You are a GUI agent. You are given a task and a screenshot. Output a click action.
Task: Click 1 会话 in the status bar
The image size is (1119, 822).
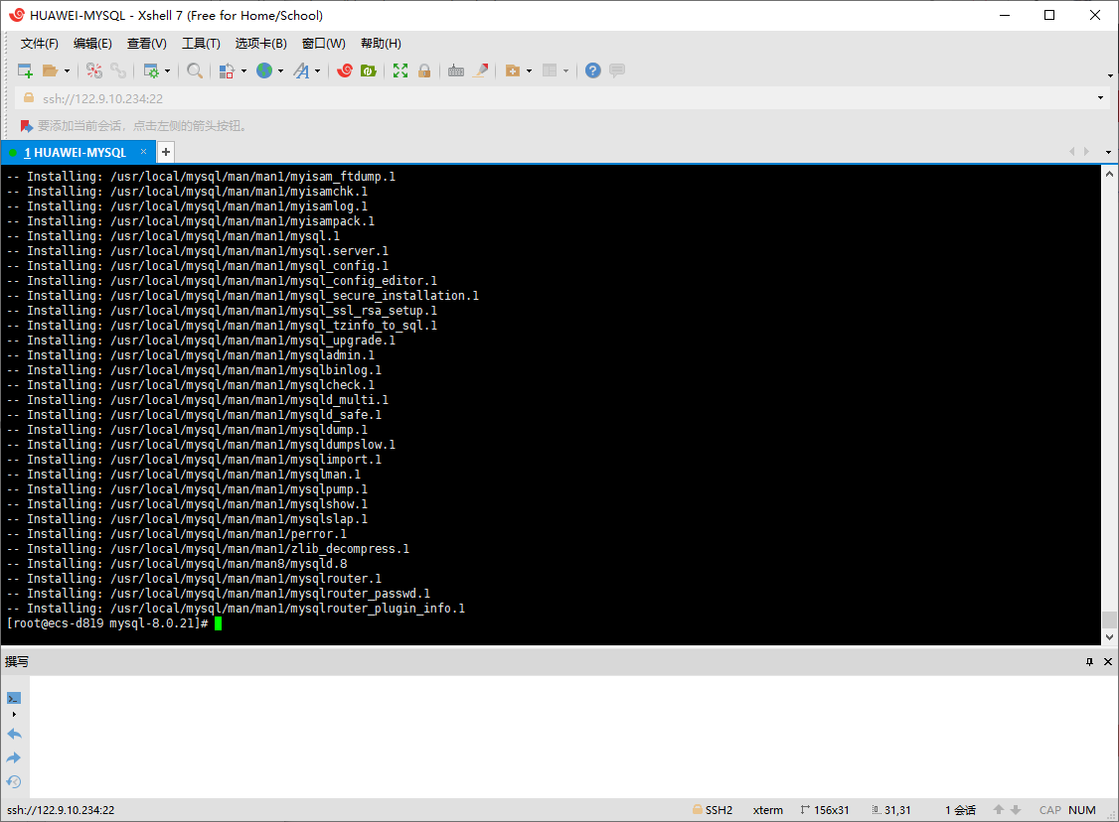(x=961, y=810)
